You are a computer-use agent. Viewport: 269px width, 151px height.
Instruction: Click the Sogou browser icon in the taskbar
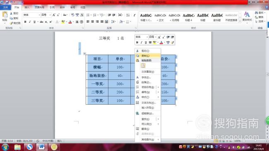click(x=30, y=147)
